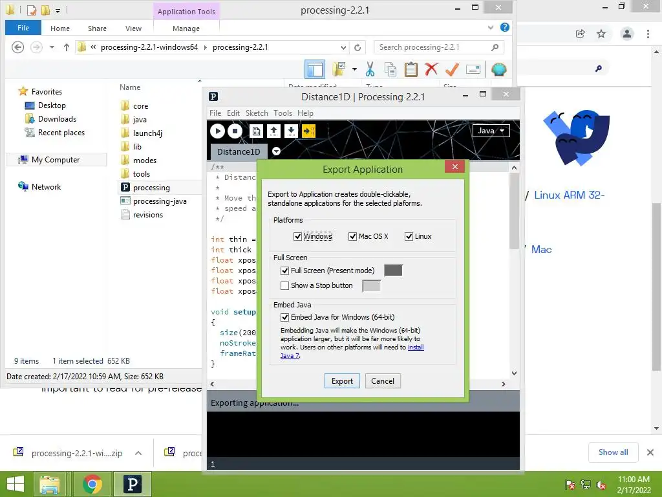Open Chrome three-dot menu
Image resolution: width=662 pixels, height=497 pixels.
pos(648,34)
